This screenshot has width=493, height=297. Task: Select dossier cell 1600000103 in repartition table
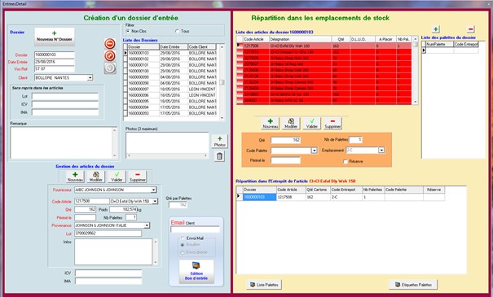[x=260, y=197]
